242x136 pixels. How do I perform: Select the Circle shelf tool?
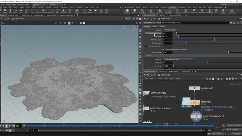click(37, 11)
